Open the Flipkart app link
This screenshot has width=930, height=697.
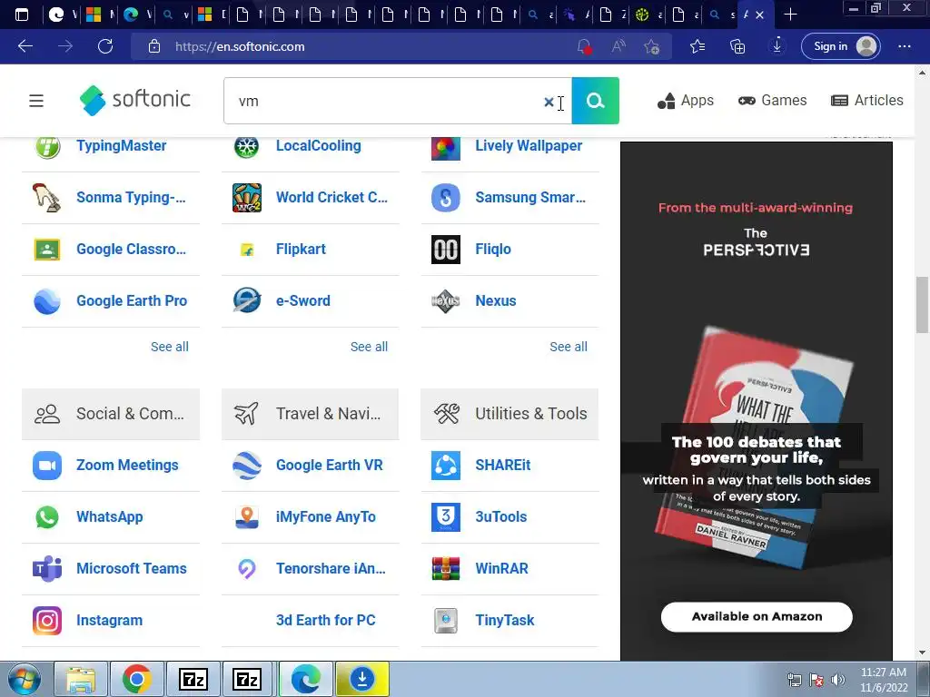301,250
